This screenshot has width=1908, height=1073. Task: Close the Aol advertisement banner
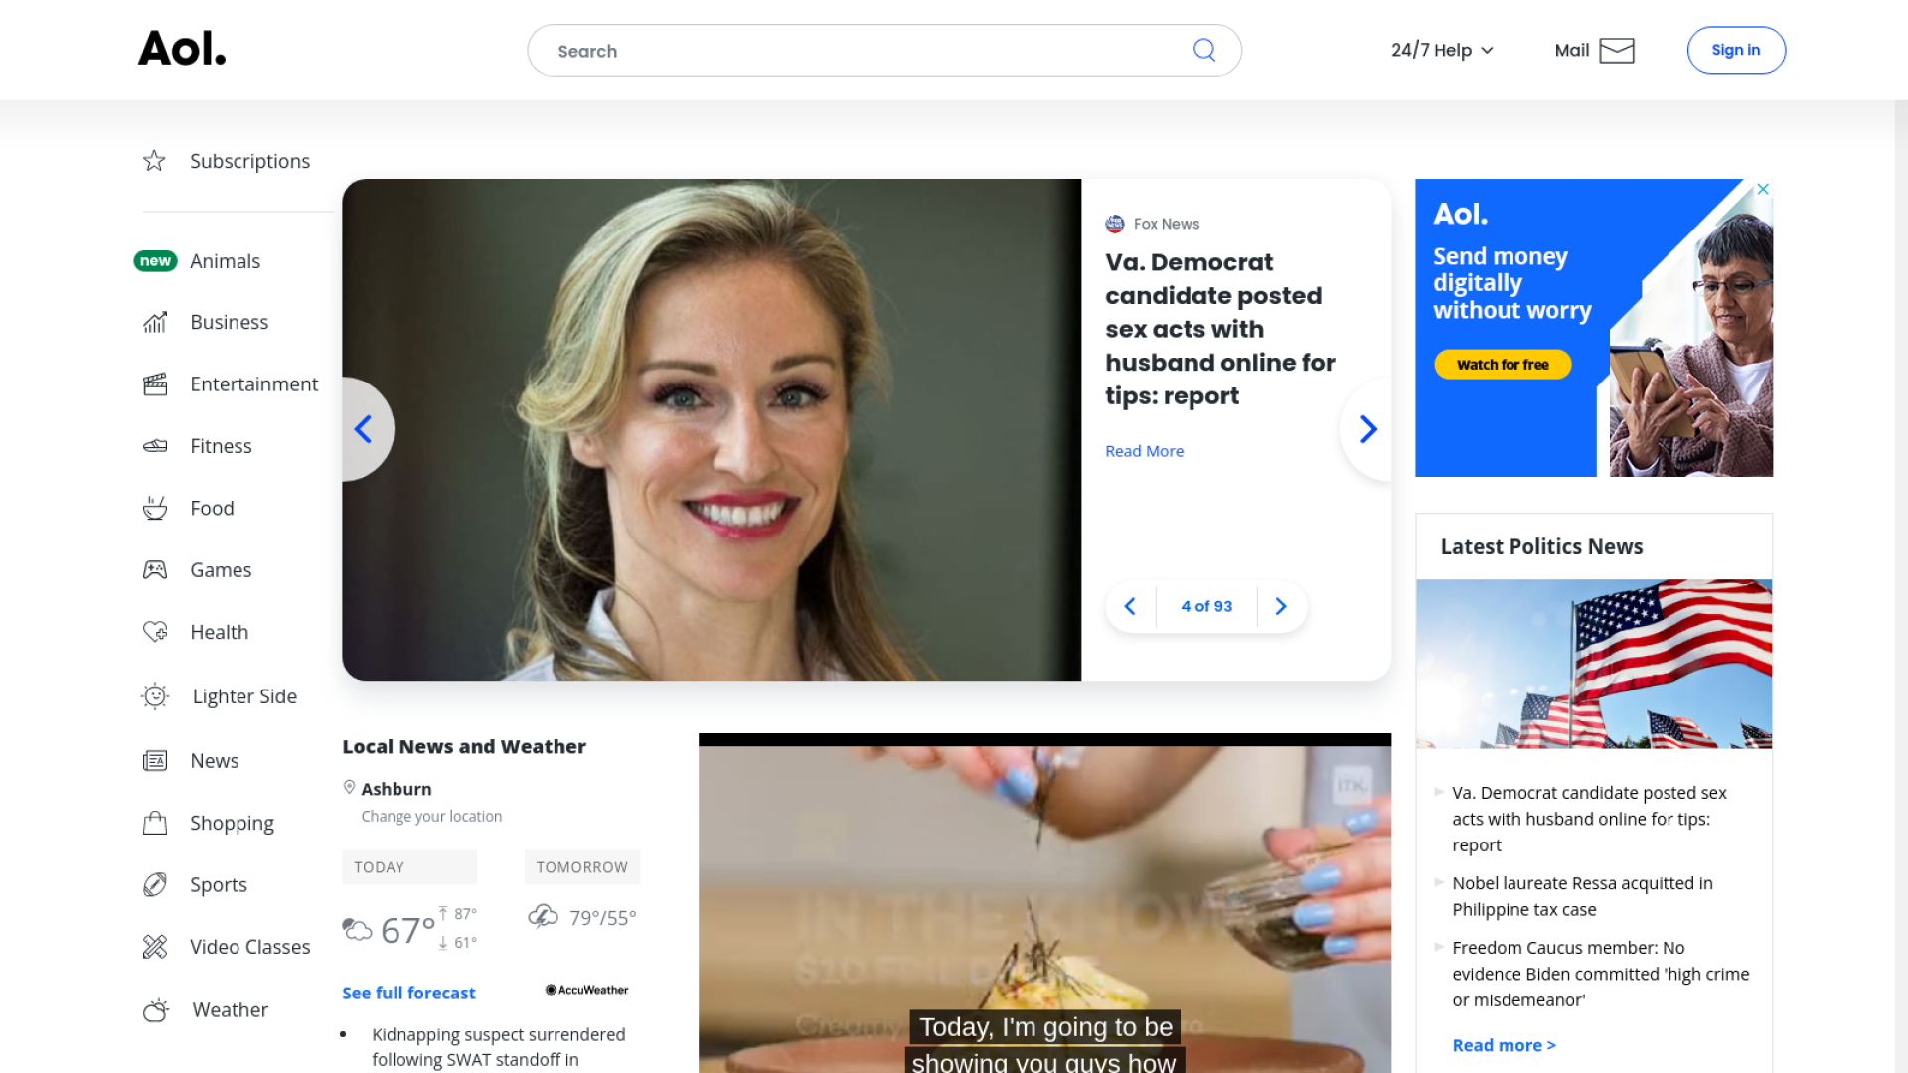click(1763, 189)
